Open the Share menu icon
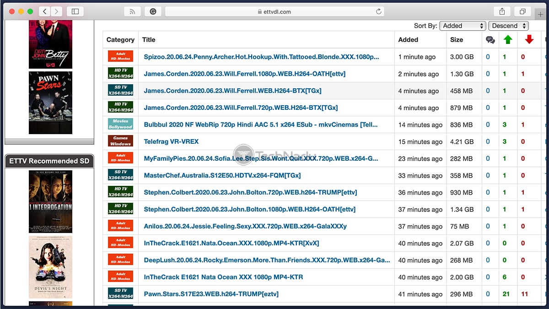 [502, 11]
